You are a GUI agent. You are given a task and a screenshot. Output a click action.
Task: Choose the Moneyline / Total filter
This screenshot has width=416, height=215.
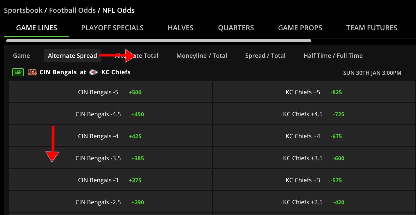coord(201,56)
